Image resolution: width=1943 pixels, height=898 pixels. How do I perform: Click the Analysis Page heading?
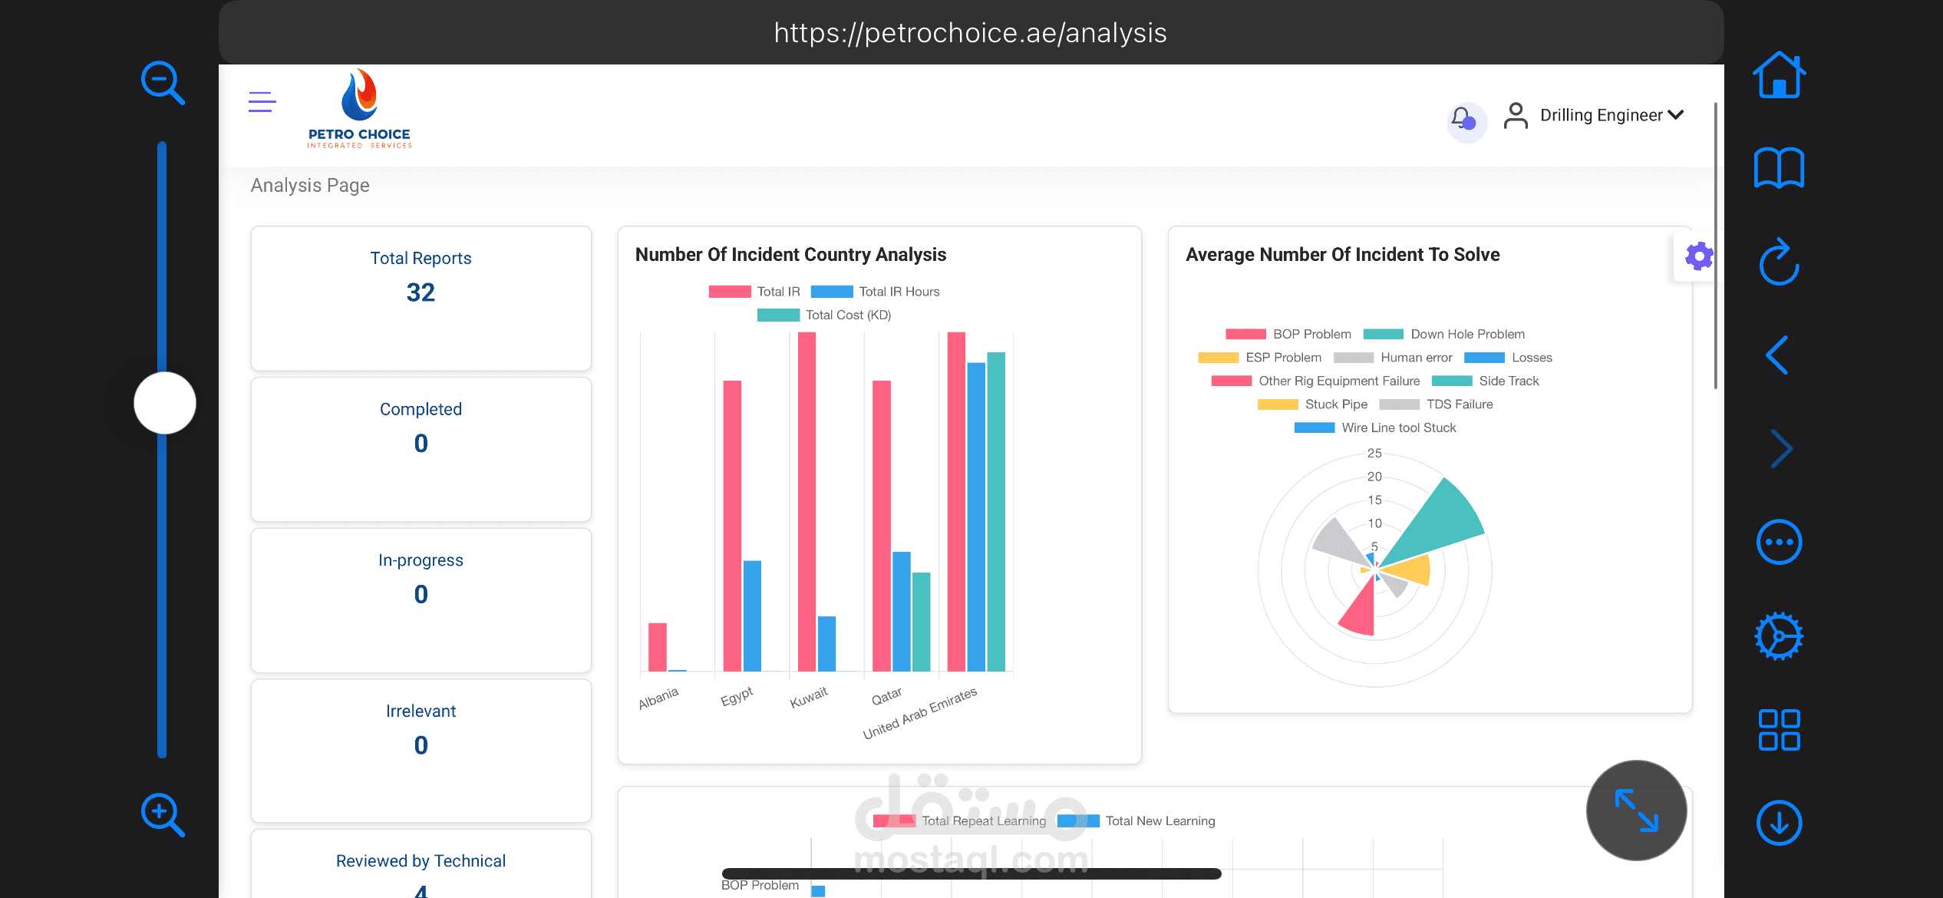click(310, 186)
